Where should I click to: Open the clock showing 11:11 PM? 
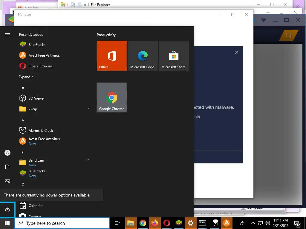tap(280, 223)
